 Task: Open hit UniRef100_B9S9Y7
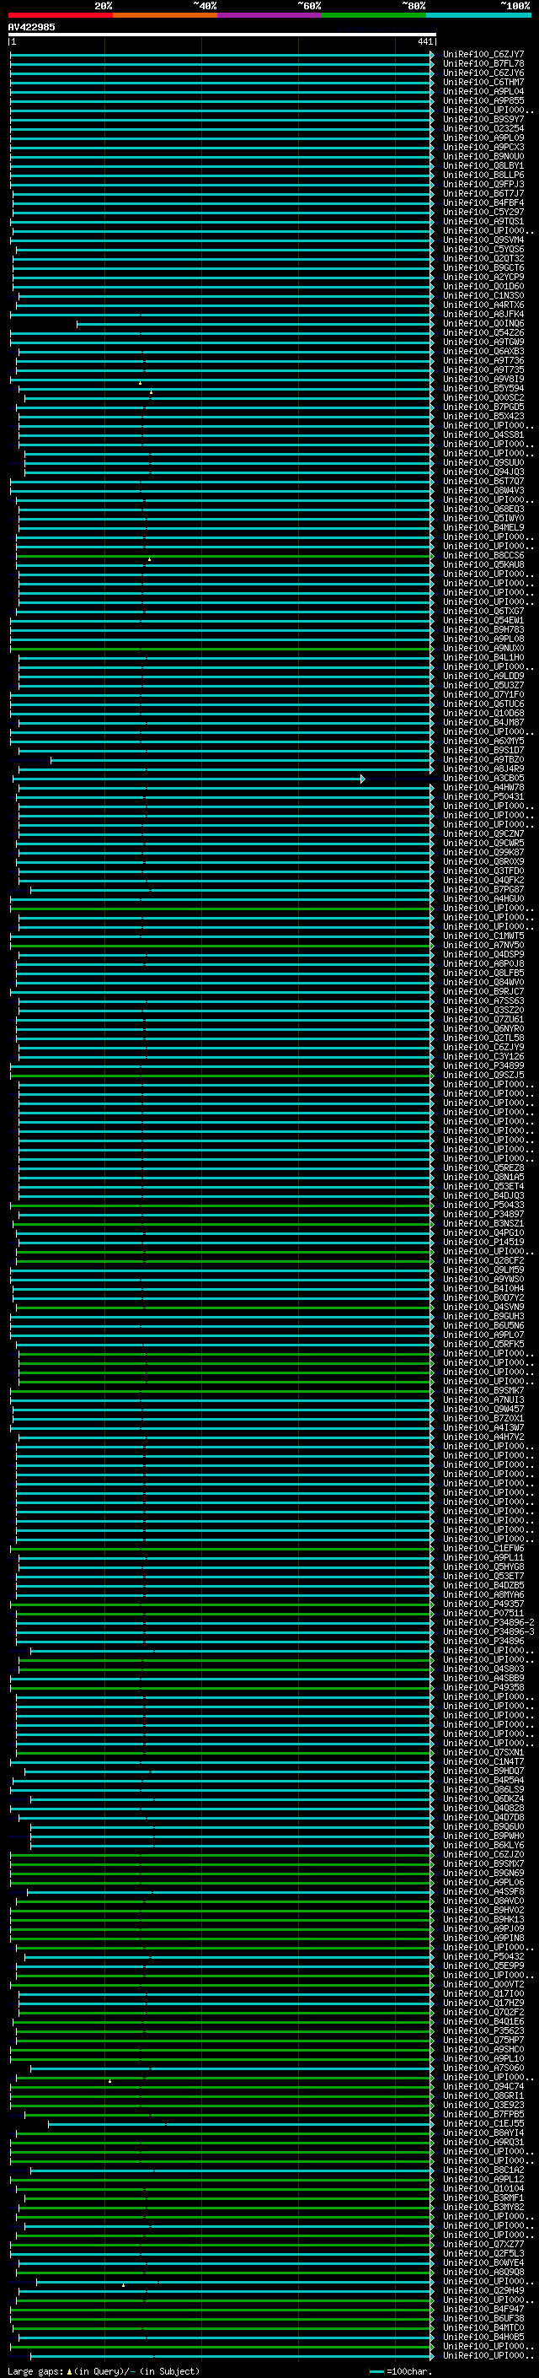483,119
